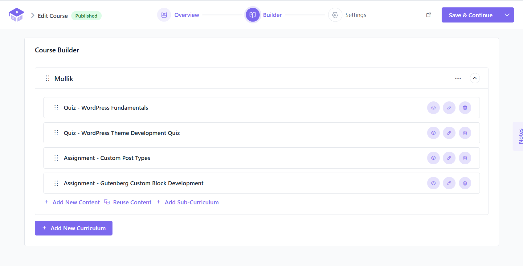Switch to the Settings step

pos(347,15)
